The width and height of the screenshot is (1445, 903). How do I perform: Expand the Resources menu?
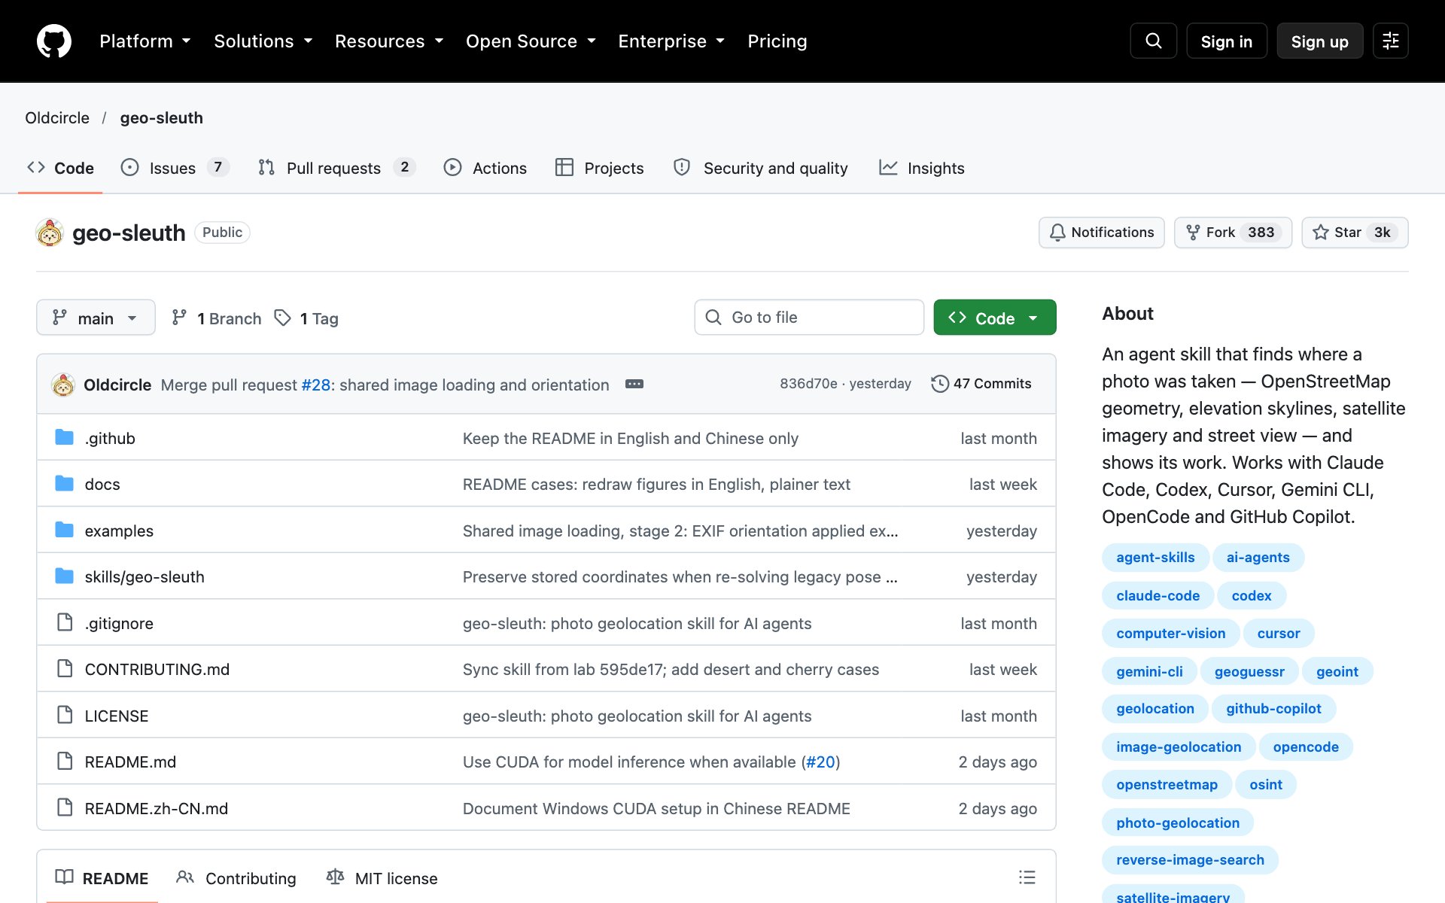coord(388,41)
